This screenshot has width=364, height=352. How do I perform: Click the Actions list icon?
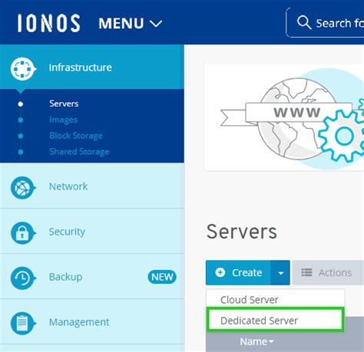(x=306, y=272)
